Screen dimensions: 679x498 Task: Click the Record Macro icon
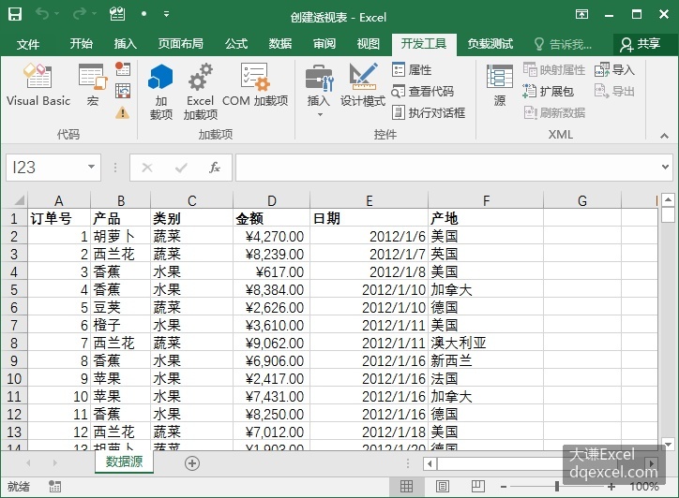point(123,68)
